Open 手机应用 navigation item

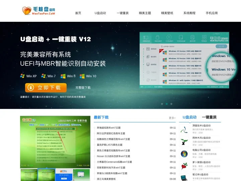212,13
